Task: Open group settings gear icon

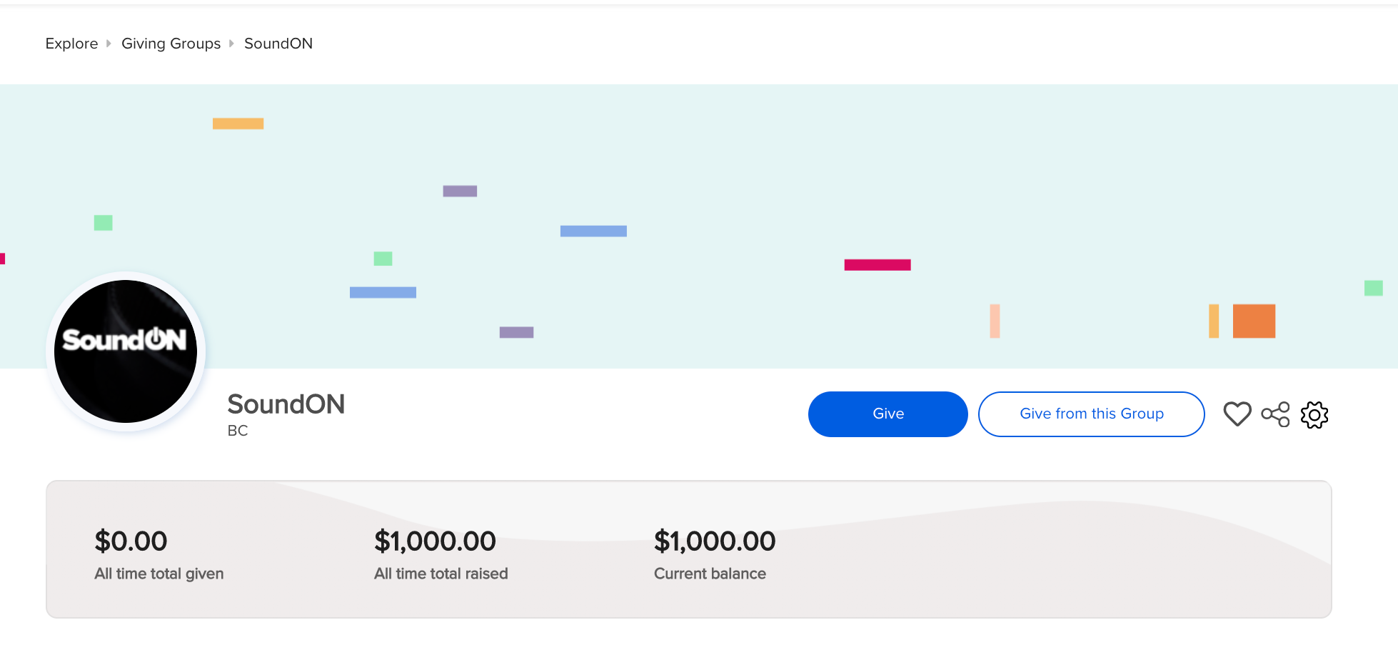Action: point(1314,414)
